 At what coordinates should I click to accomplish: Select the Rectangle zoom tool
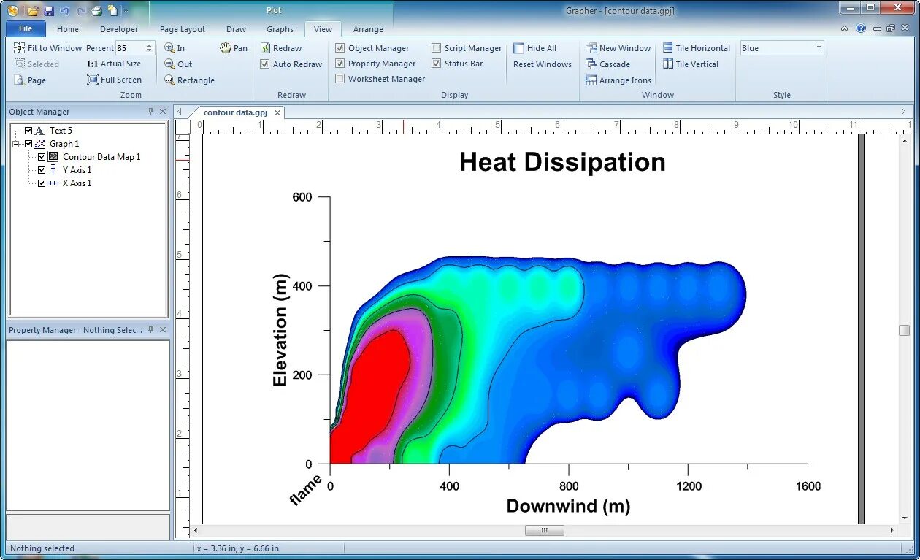[x=189, y=80]
